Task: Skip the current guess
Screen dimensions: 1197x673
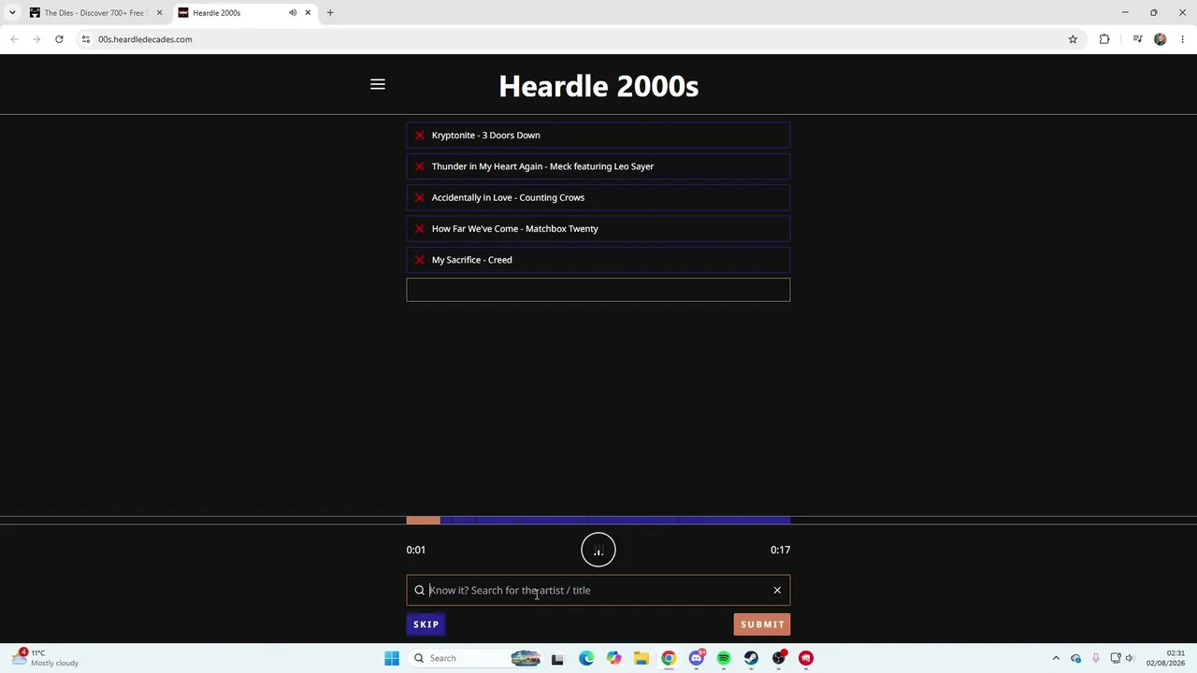Action: pyautogui.click(x=426, y=624)
